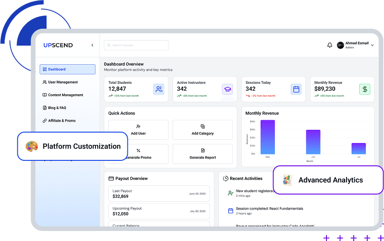Click the Active Instructors graduation cap icon
This screenshot has height=241, width=384.
click(x=227, y=89)
